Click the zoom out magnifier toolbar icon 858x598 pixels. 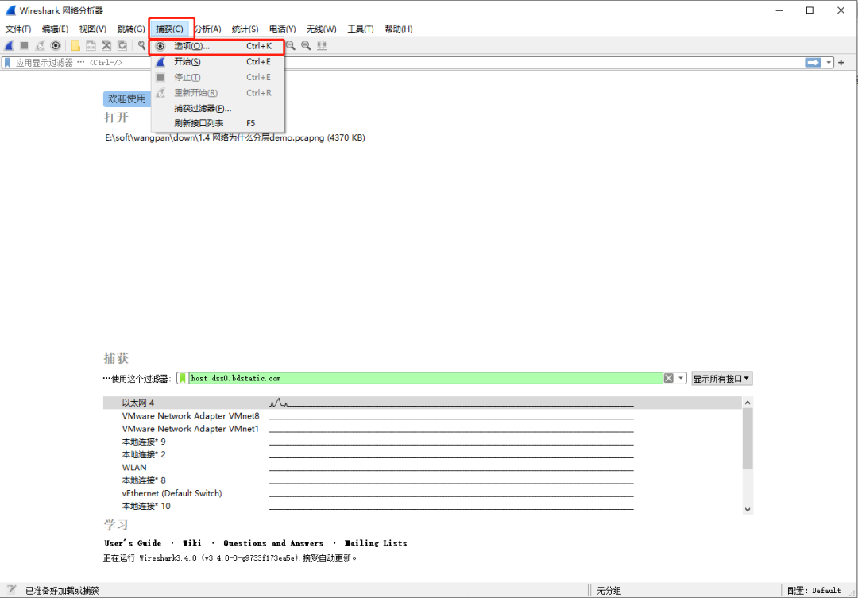(x=291, y=45)
